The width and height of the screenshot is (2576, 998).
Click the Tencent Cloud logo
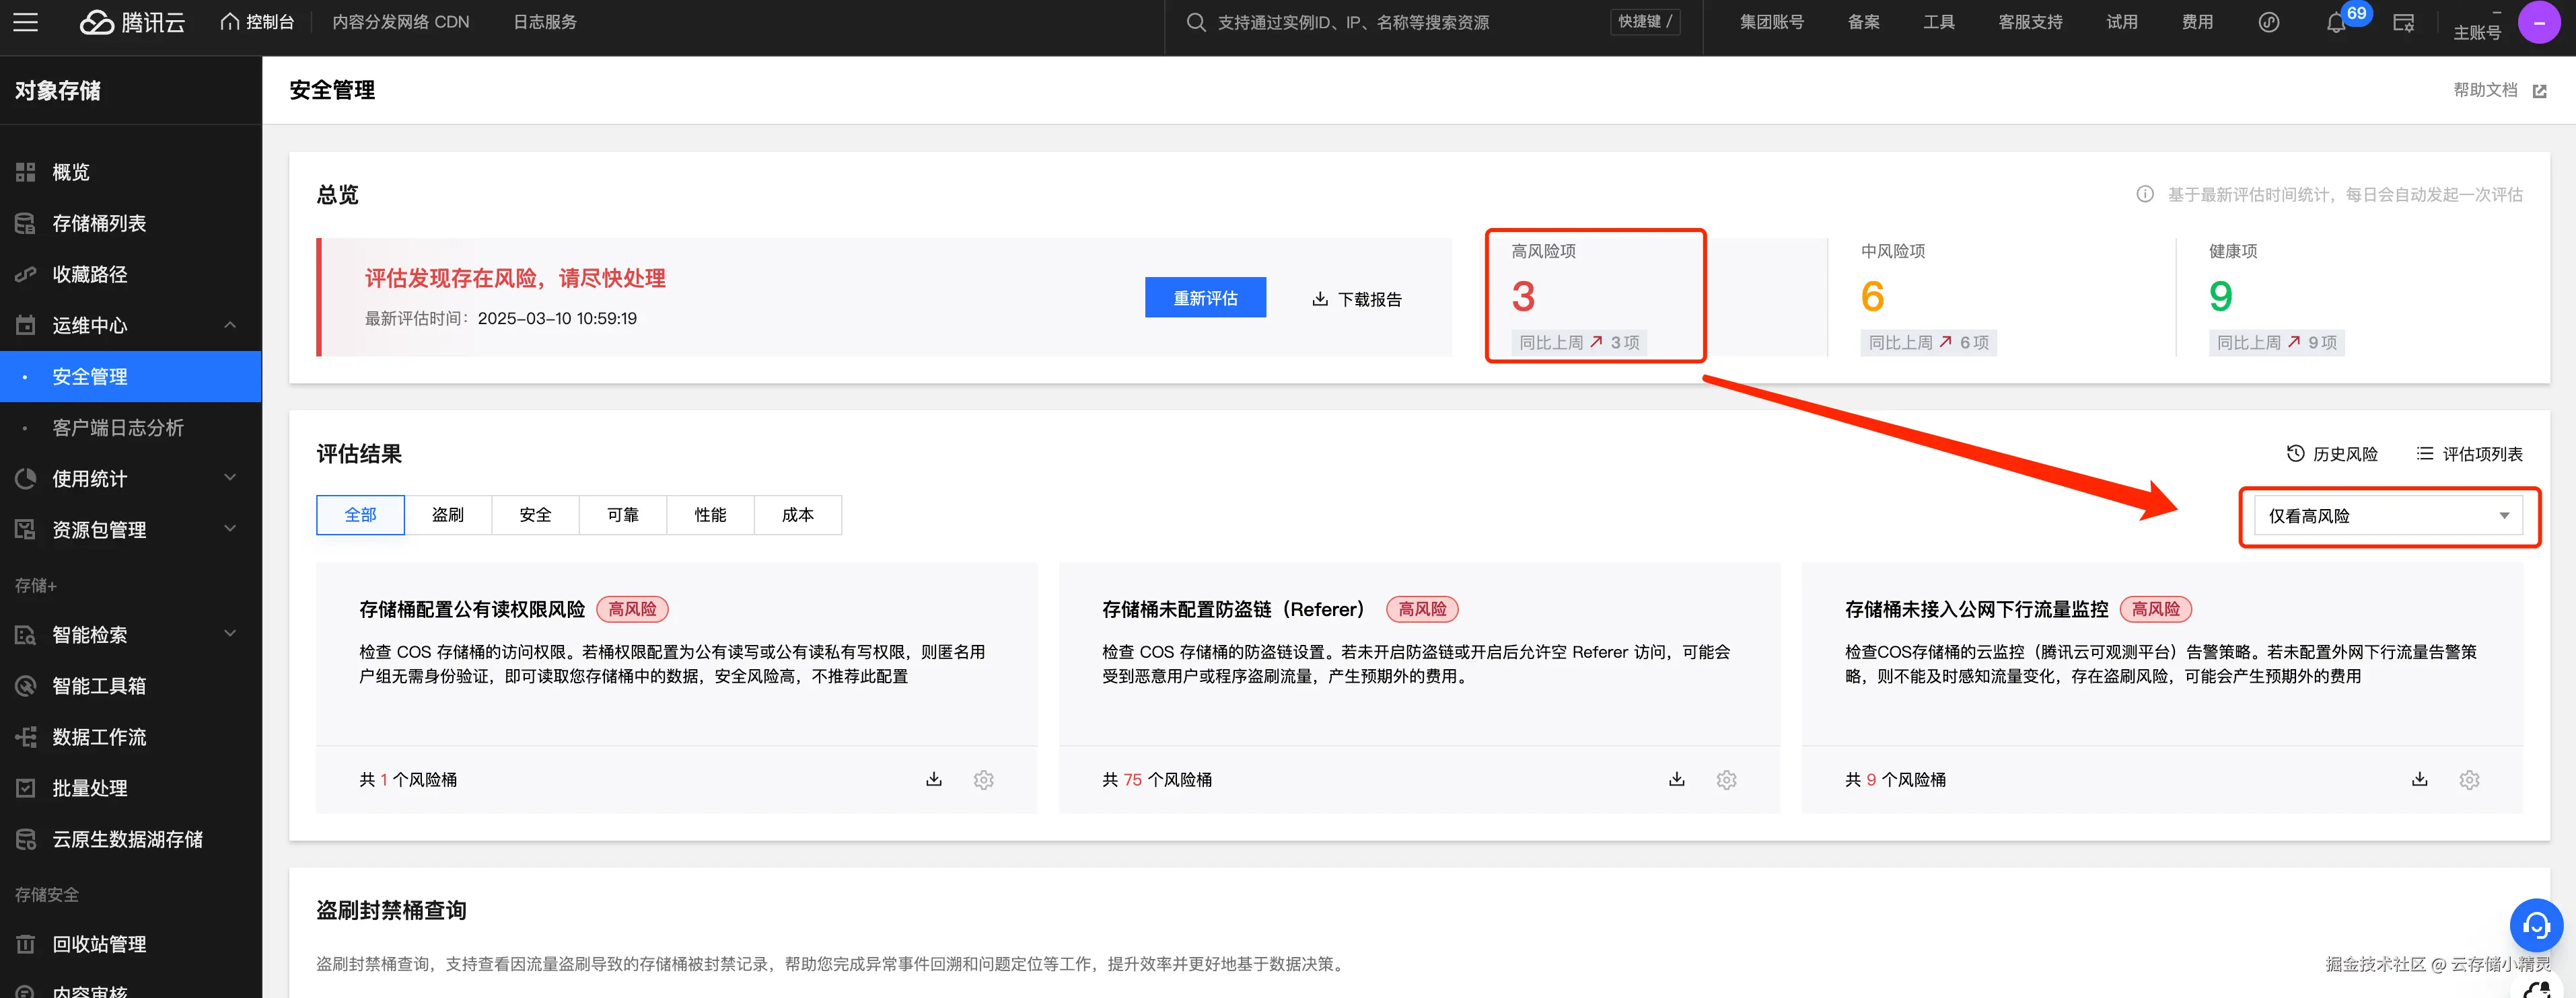133,22
